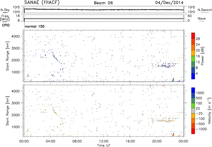Click the 4000 tick of power panel axis
This screenshot has width=212, height=147.
(x=16, y=36)
